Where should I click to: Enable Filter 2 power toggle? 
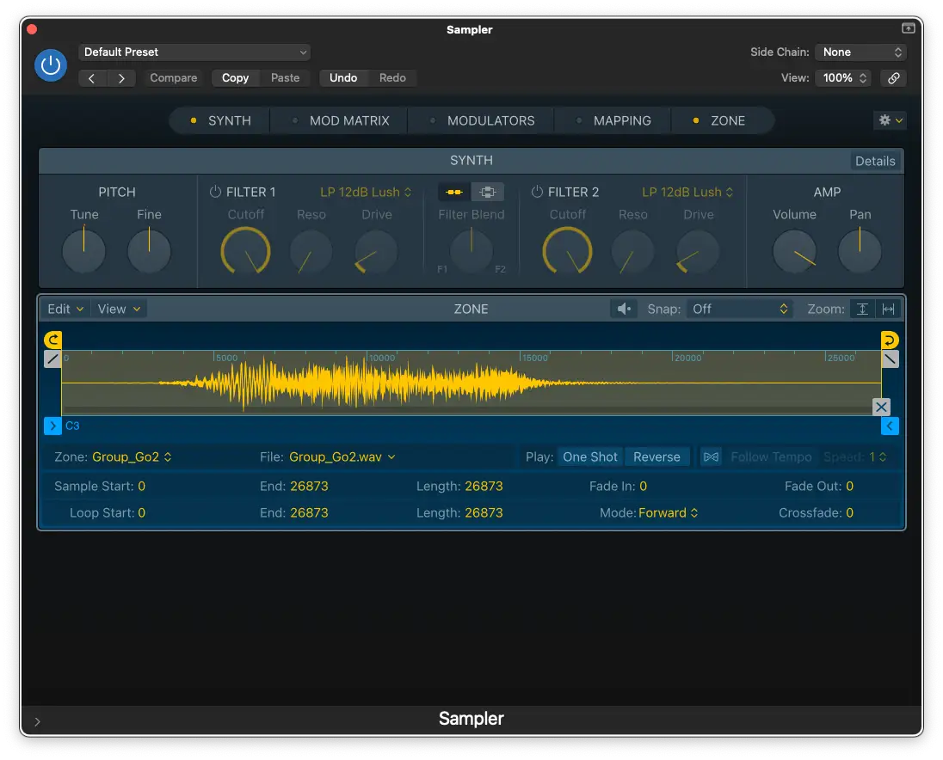coord(537,192)
